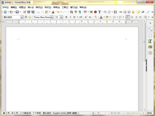155x116 pixels.
Task: Undo the last action
Action: [x=58, y=12]
